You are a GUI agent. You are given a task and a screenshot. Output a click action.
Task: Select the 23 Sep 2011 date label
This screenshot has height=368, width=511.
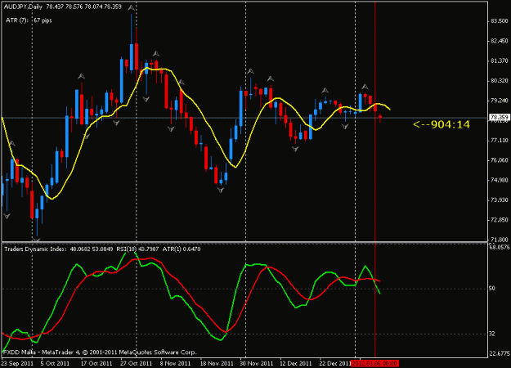tap(17, 363)
